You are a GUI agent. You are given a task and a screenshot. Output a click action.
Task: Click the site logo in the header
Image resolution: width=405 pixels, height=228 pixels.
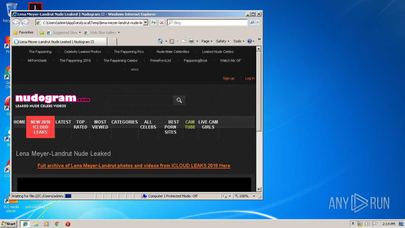pyautogui.click(x=53, y=101)
